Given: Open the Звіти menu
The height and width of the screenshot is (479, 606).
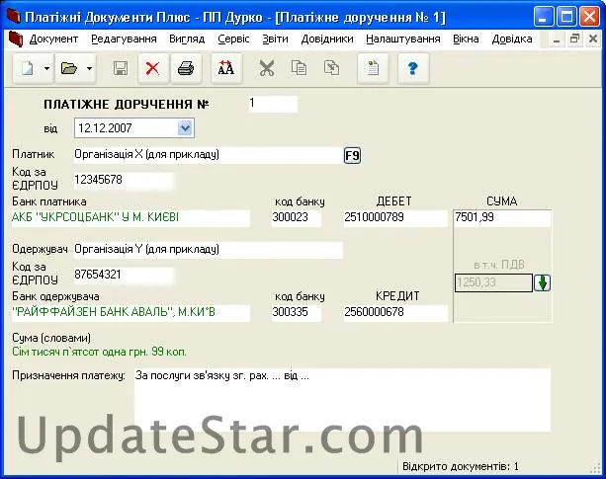Looking at the screenshot, I should [275, 39].
